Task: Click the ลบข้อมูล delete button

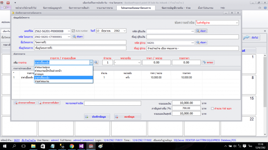Action: pyautogui.click(x=127, y=117)
